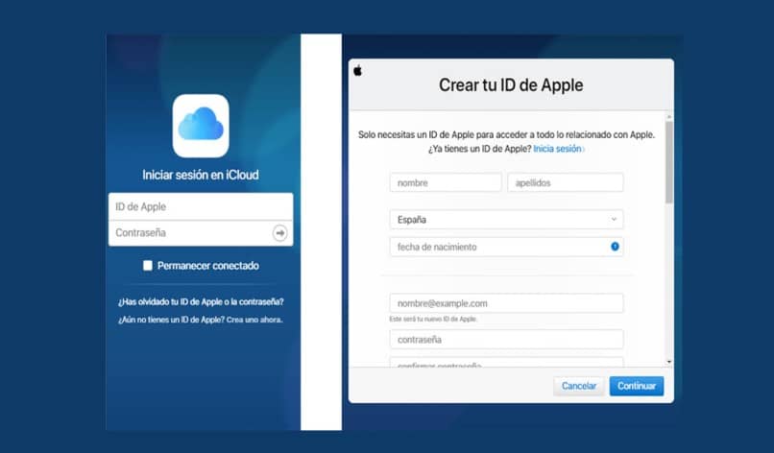Viewport: 774px width, 453px height.
Task: Focus the ID de Apple field
Action: pos(201,206)
